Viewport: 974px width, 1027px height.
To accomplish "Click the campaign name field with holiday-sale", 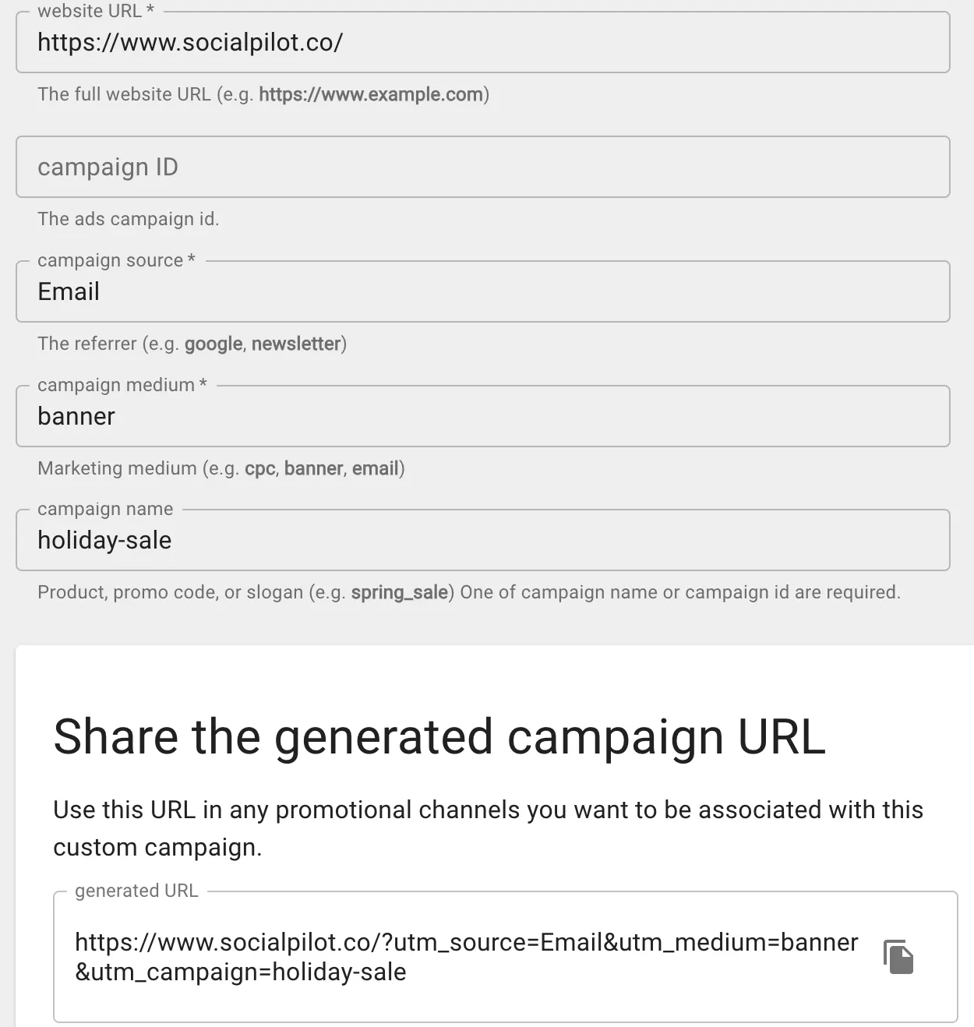I will tap(482, 540).
